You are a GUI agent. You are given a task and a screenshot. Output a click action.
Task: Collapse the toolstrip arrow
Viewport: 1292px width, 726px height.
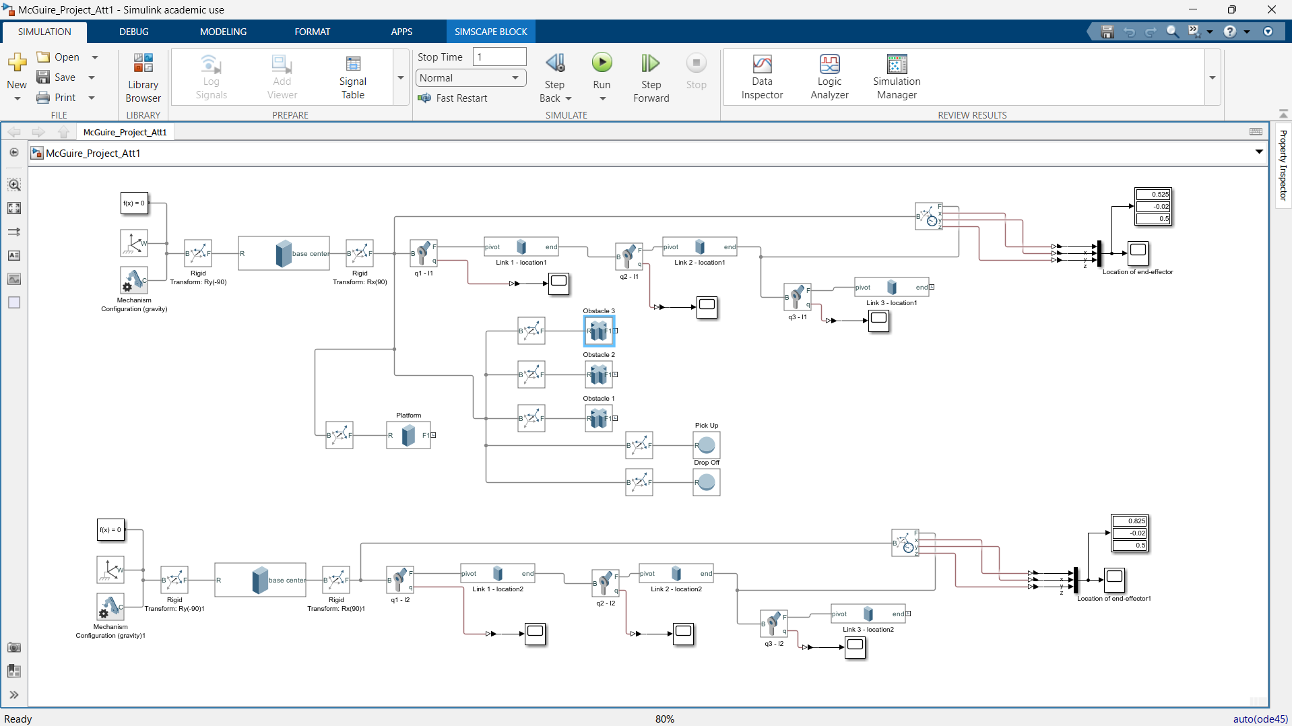pyautogui.click(x=1283, y=114)
